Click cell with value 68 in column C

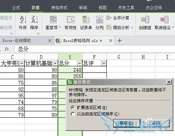click(x=12, y=108)
